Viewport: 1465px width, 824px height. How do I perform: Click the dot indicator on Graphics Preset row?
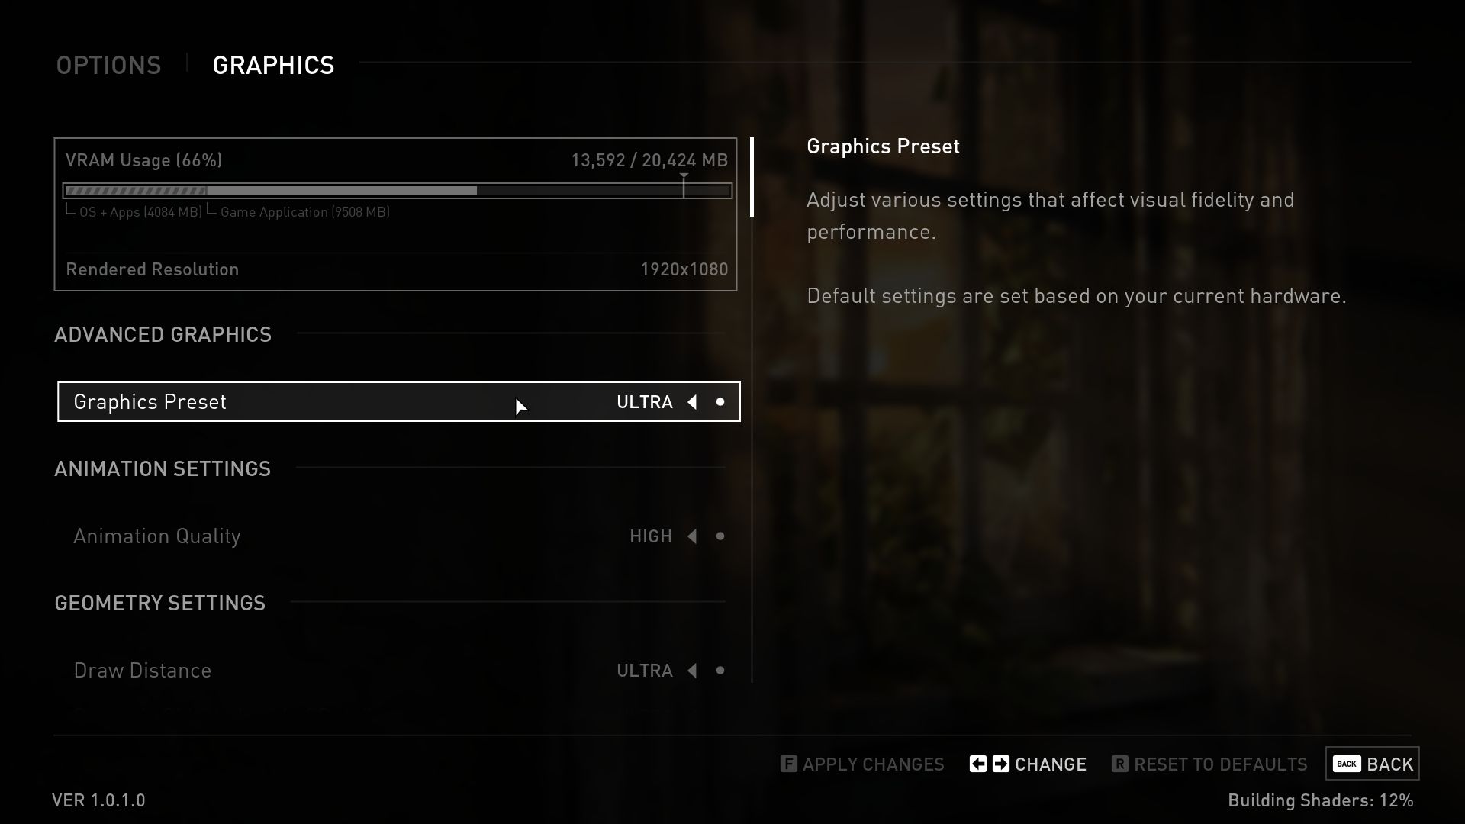[x=720, y=402]
